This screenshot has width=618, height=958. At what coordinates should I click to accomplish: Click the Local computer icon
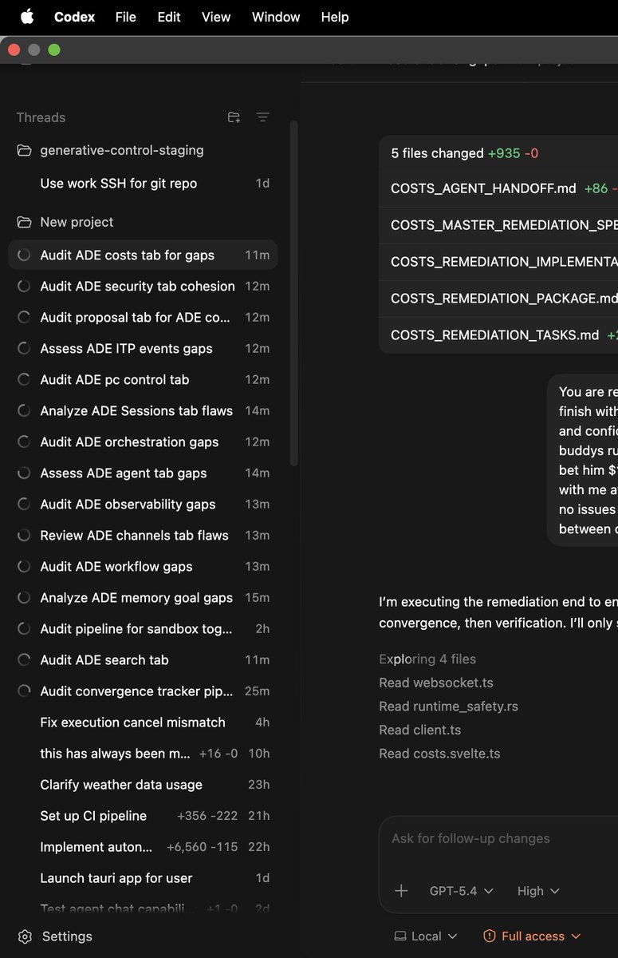pyautogui.click(x=400, y=936)
